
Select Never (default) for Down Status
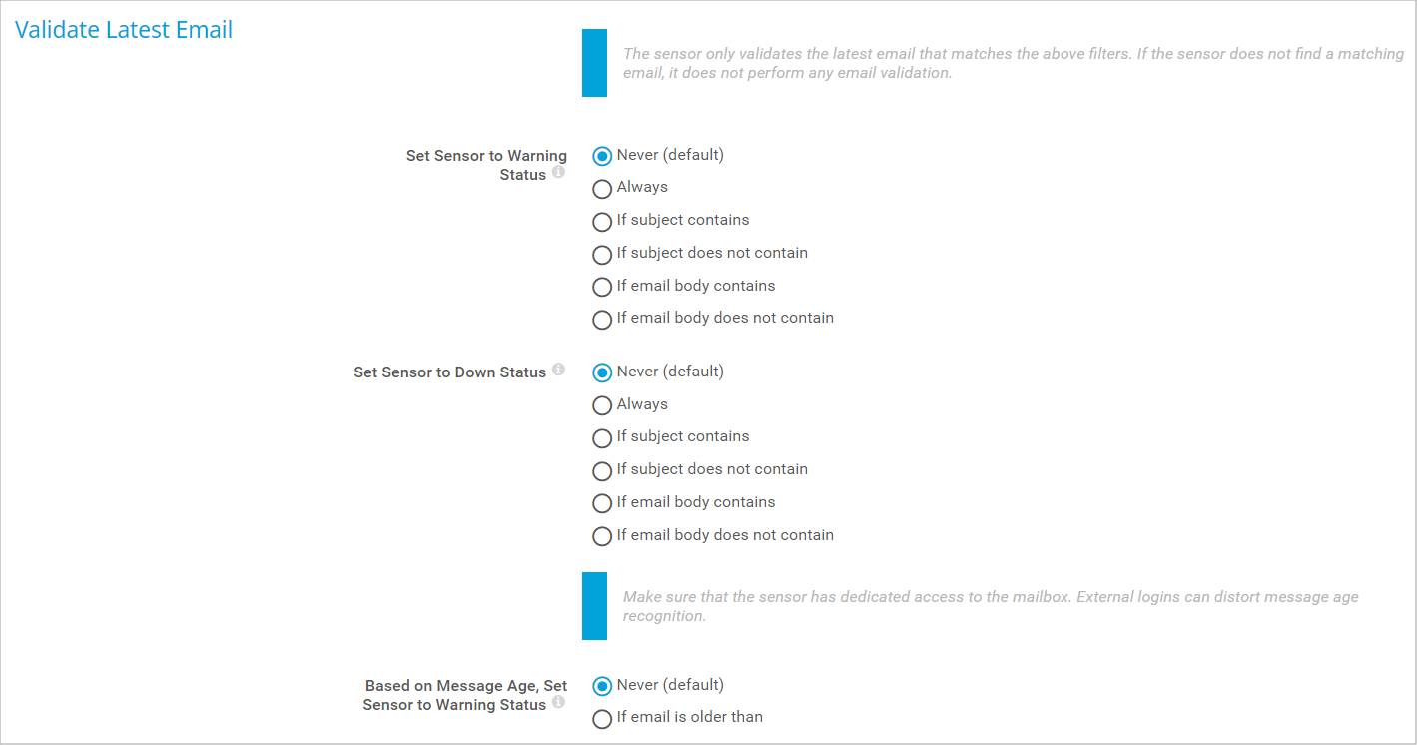click(602, 372)
